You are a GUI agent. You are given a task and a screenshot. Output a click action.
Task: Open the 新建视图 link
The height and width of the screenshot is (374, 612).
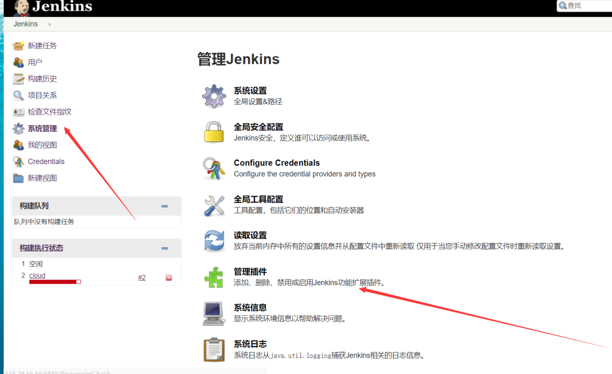(x=42, y=178)
